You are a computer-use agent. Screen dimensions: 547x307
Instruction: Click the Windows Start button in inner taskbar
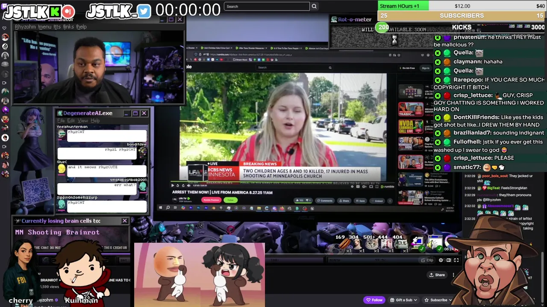point(160,208)
